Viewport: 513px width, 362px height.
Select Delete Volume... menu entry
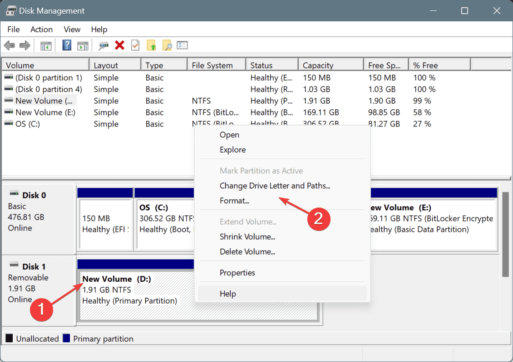(247, 251)
